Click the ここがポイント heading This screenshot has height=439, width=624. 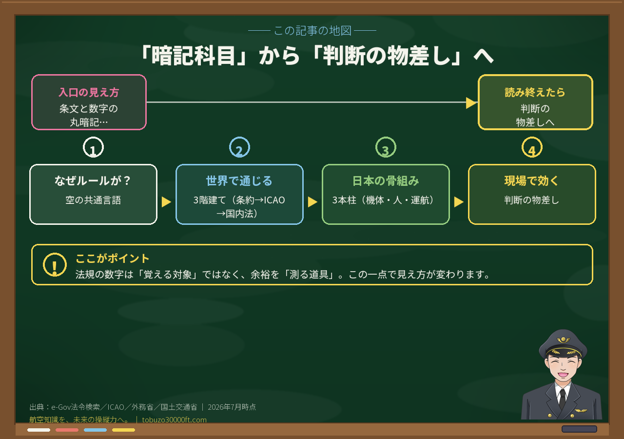click(x=112, y=258)
